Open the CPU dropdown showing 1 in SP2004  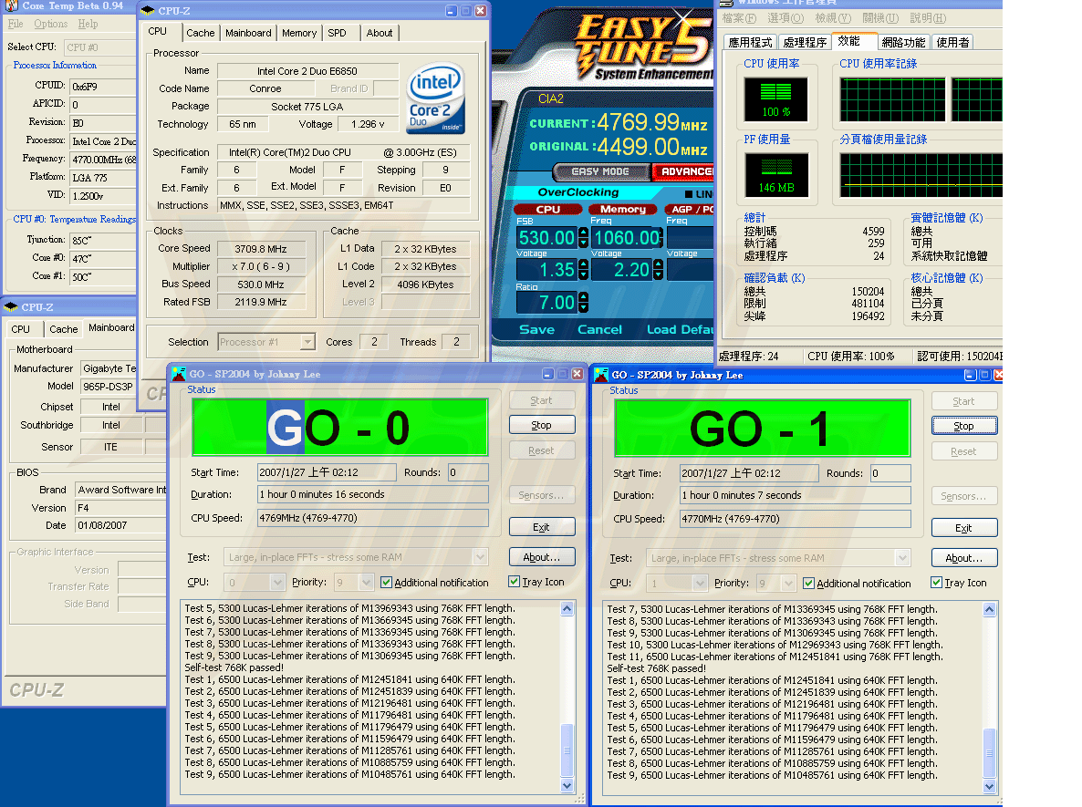(x=700, y=583)
